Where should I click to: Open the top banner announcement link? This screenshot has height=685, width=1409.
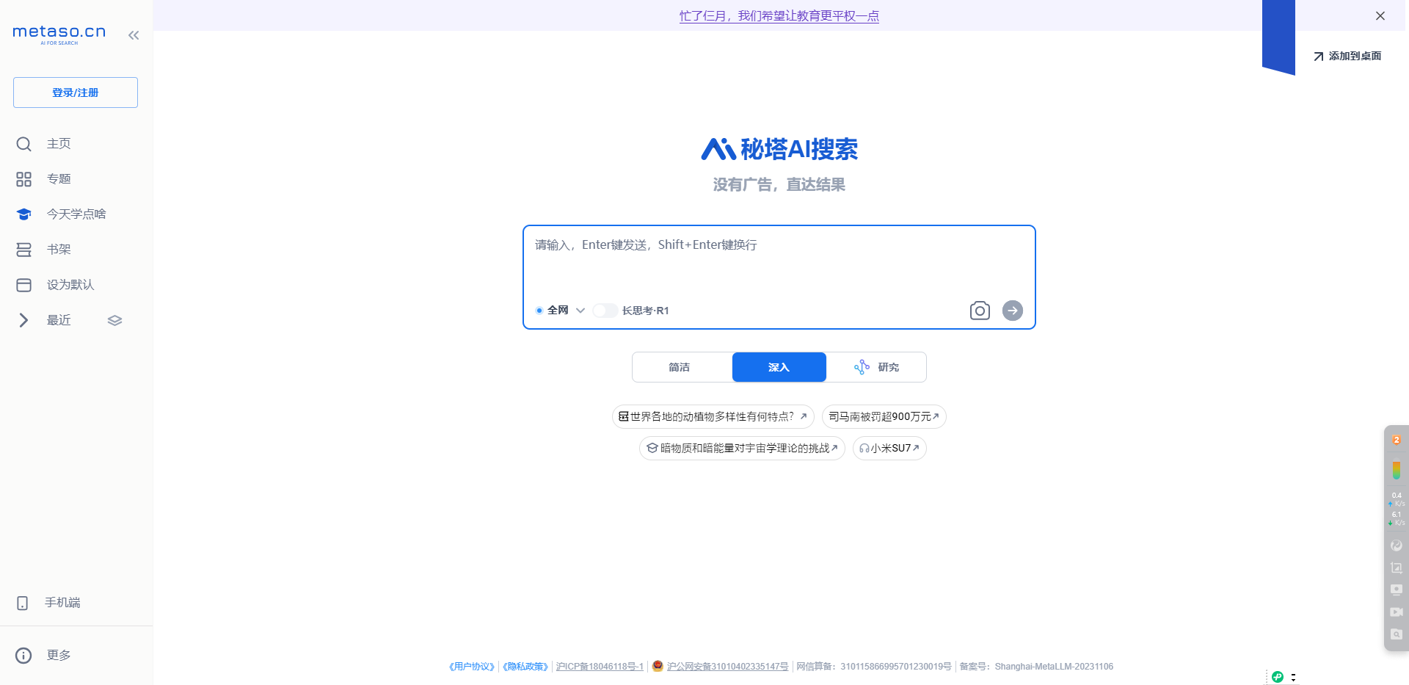click(x=779, y=15)
